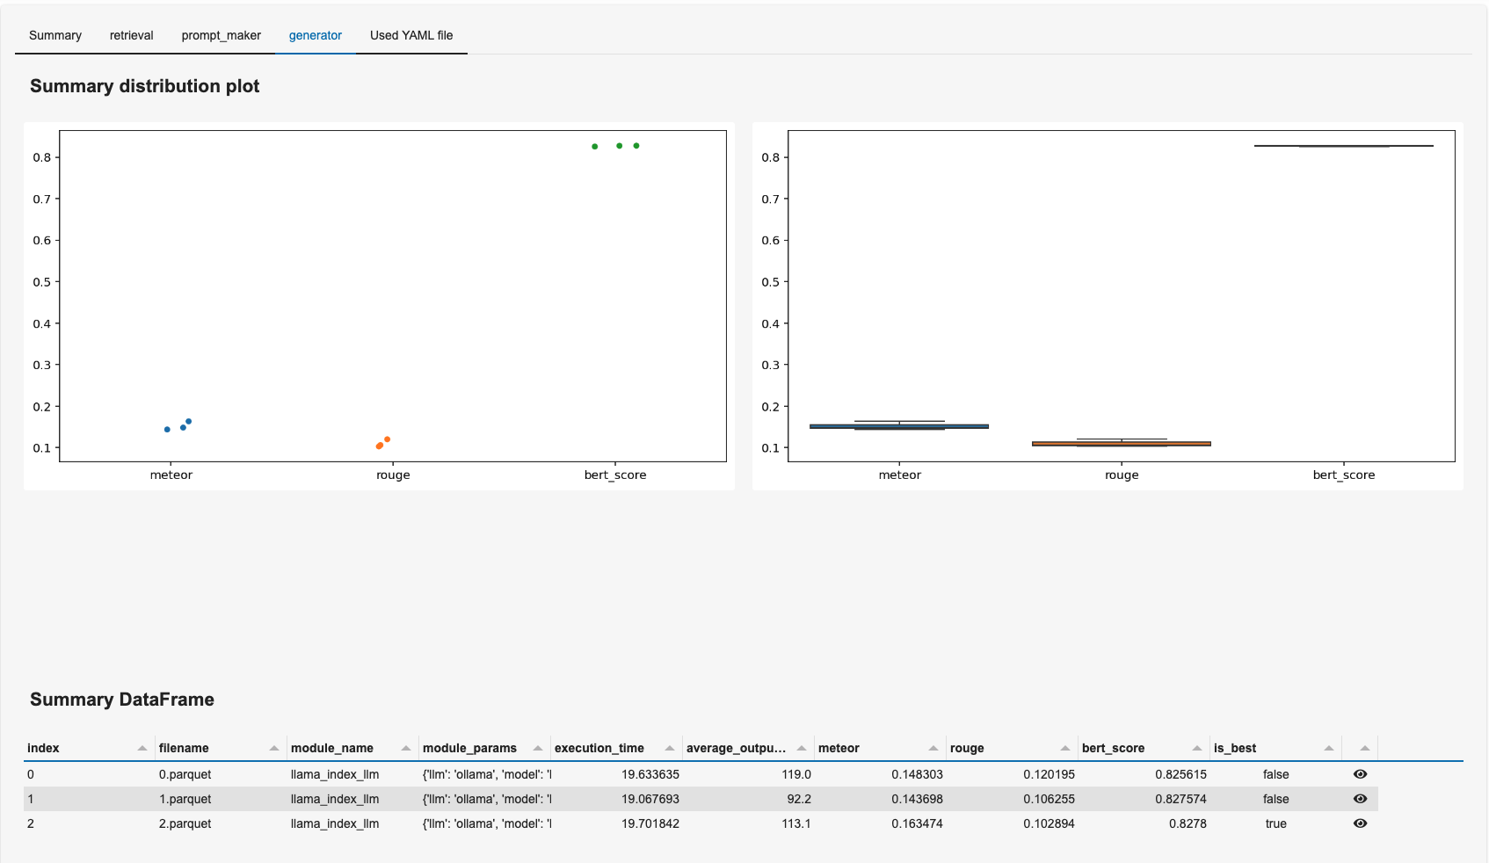The height and width of the screenshot is (863, 1489).
Task: Sort by rouge column arrow
Action: click(1065, 748)
